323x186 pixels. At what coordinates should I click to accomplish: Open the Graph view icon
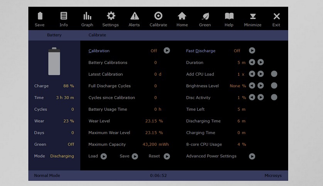tap(87, 16)
